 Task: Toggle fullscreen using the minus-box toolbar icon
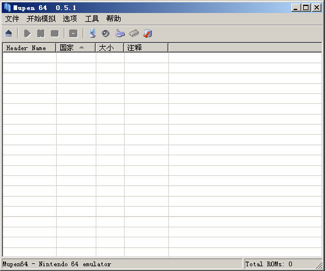(73, 33)
